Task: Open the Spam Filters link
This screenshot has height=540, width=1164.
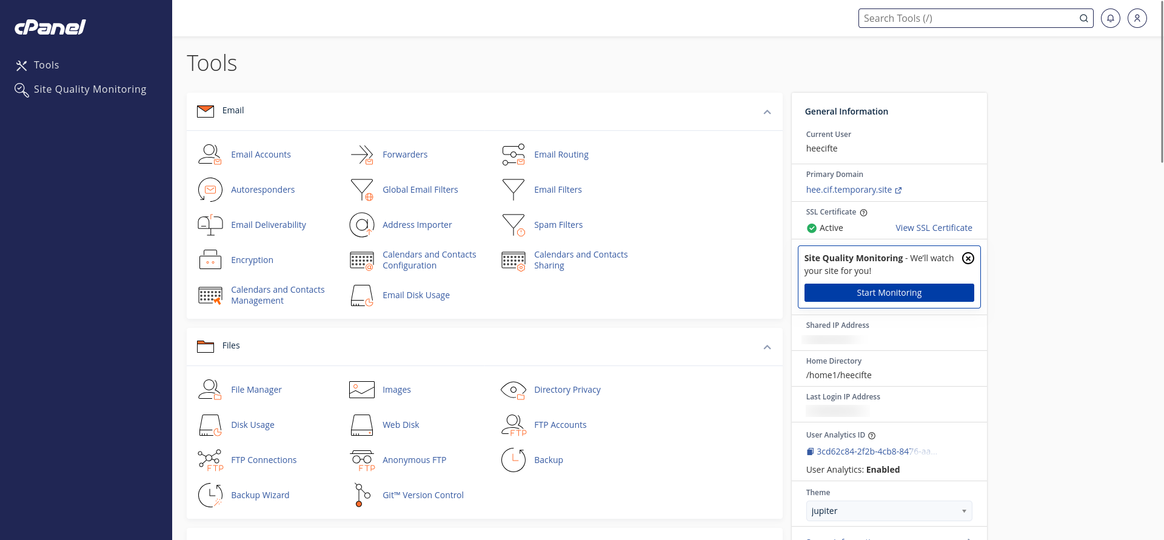Action: tap(558, 225)
